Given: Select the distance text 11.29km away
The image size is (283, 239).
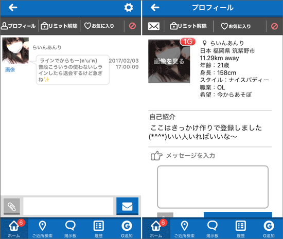Looking at the screenshot, I should click(x=219, y=58).
